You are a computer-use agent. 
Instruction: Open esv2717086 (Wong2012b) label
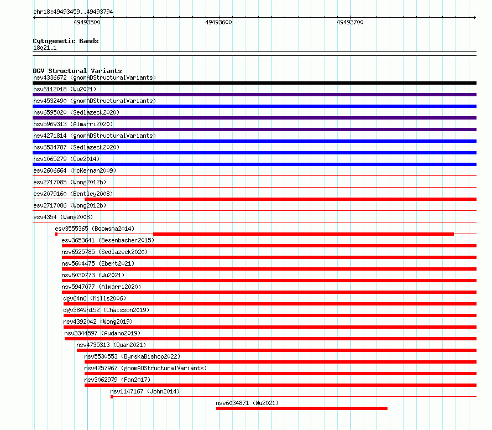70,205
